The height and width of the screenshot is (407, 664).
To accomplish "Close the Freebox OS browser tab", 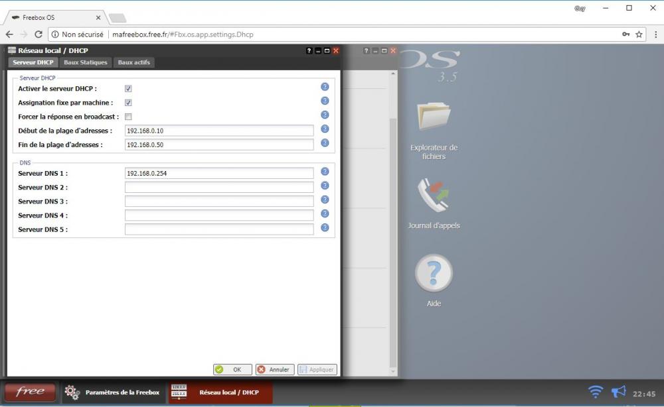I will (x=98, y=18).
